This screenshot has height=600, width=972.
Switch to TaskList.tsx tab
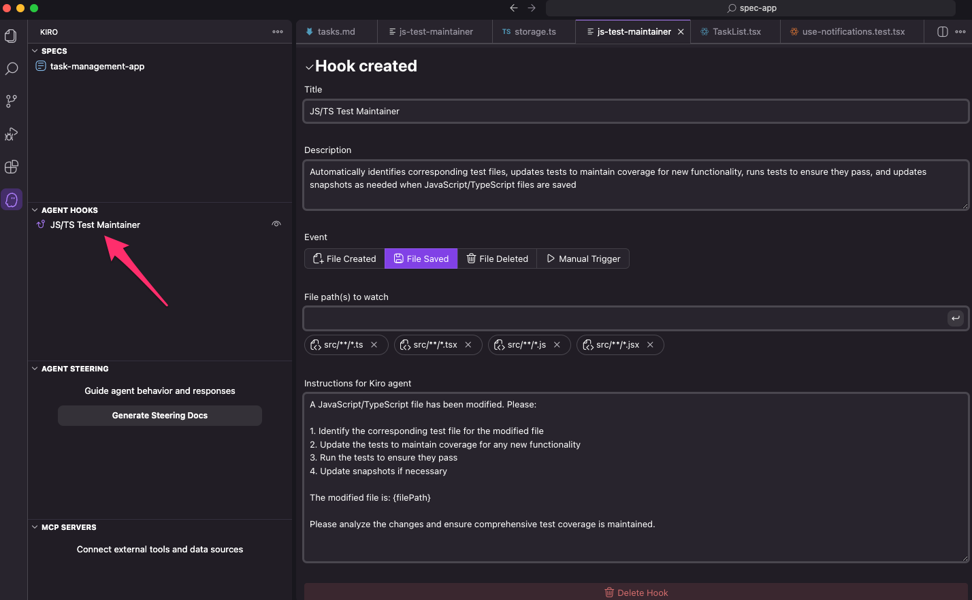pyautogui.click(x=736, y=32)
